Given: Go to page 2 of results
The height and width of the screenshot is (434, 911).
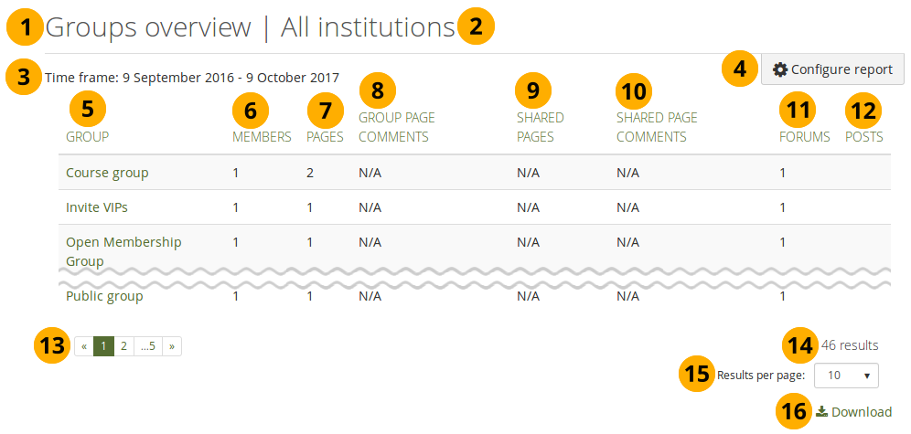Looking at the screenshot, I should (123, 346).
